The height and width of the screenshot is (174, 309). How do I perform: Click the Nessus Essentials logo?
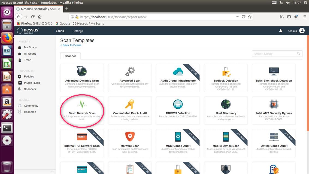[x=28, y=31]
